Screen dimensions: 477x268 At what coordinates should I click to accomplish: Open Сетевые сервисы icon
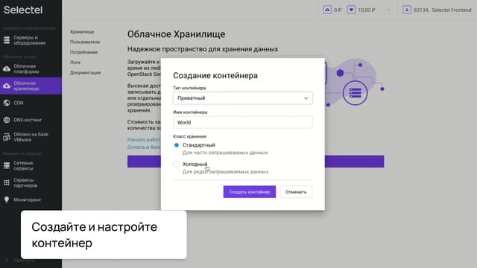7,165
